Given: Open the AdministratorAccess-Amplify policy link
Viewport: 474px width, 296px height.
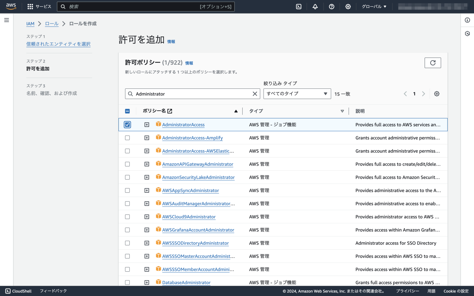Looking at the screenshot, I should point(193,138).
